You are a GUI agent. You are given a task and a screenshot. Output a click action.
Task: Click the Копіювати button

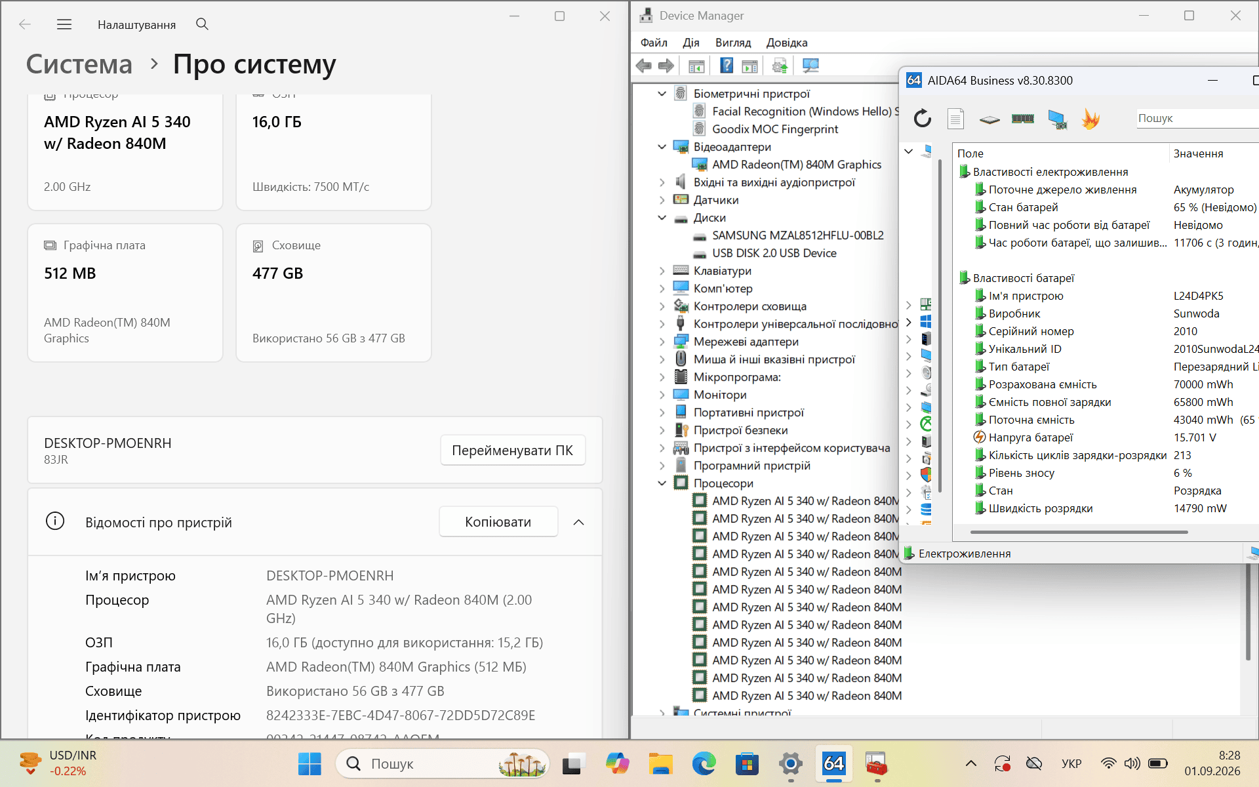coord(498,522)
